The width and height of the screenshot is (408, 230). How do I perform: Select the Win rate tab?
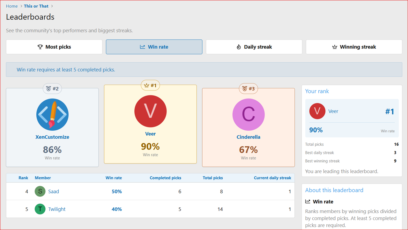(154, 47)
